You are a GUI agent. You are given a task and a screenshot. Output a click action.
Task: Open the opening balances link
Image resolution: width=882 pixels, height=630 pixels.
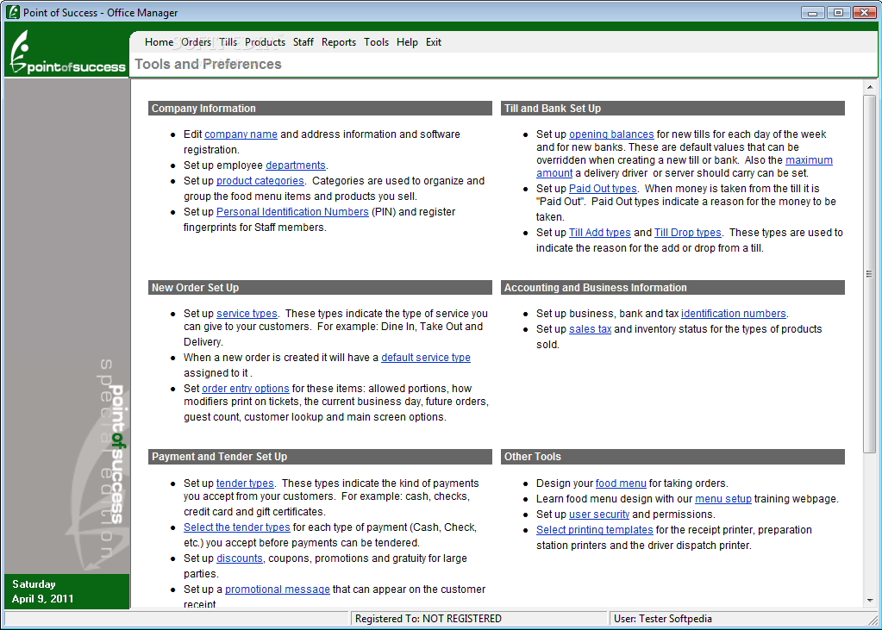pyautogui.click(x=611, y=134)
